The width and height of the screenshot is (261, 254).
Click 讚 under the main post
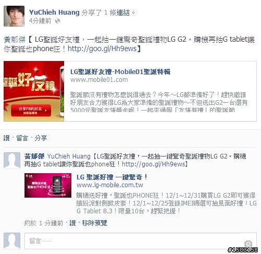point(6,138)
